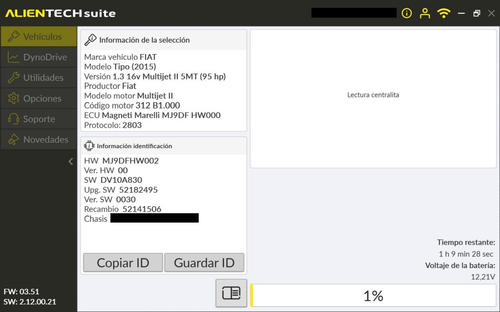The image size is (500, 312).
Task: Click the headset icon beside Soporte
Action: pos(13,119)
